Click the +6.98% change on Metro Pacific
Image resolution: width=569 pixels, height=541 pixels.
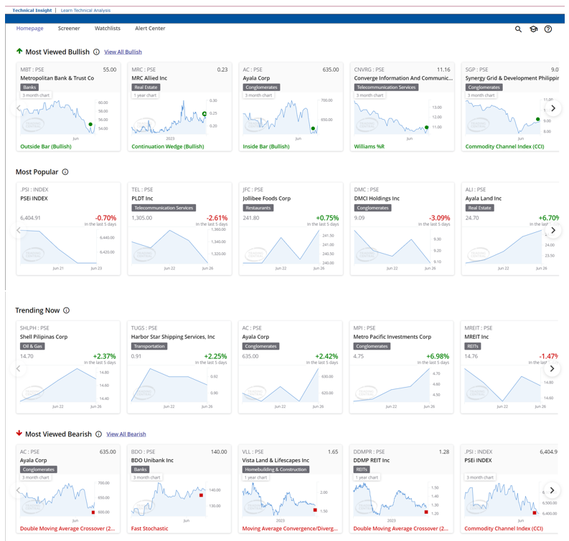[438, 357]
